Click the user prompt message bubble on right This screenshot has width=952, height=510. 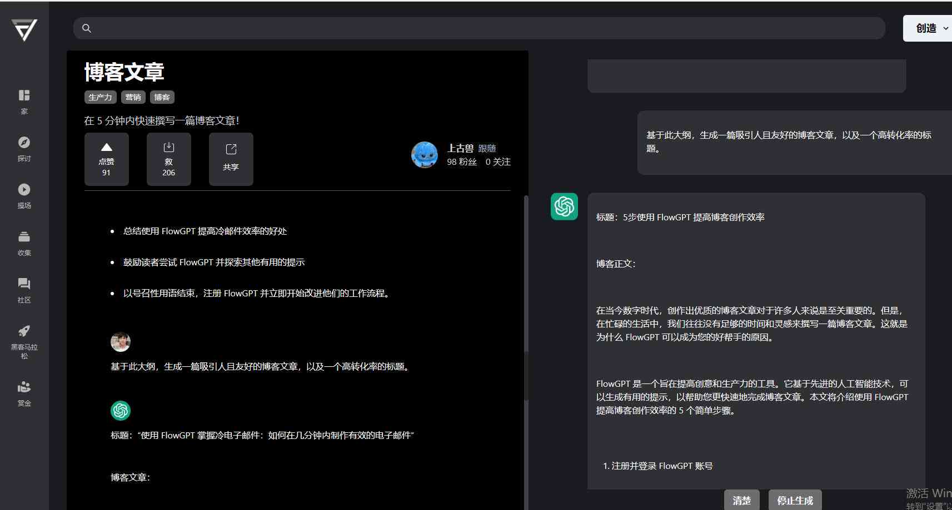(795, 143)
